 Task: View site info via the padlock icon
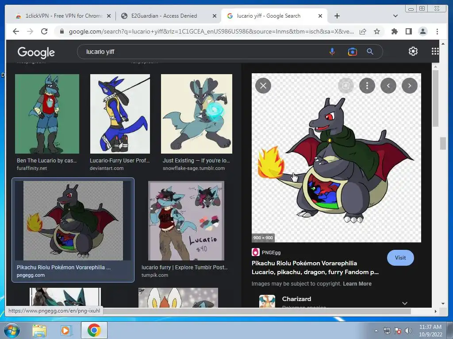61,31
